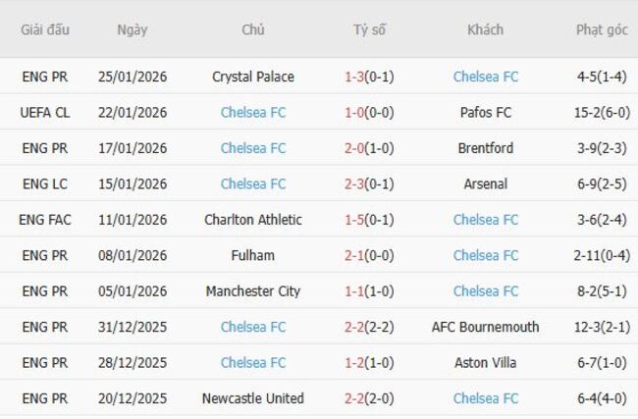
Task: Open Chelsea FC link in the Fulham row
Action: point(485,255)
